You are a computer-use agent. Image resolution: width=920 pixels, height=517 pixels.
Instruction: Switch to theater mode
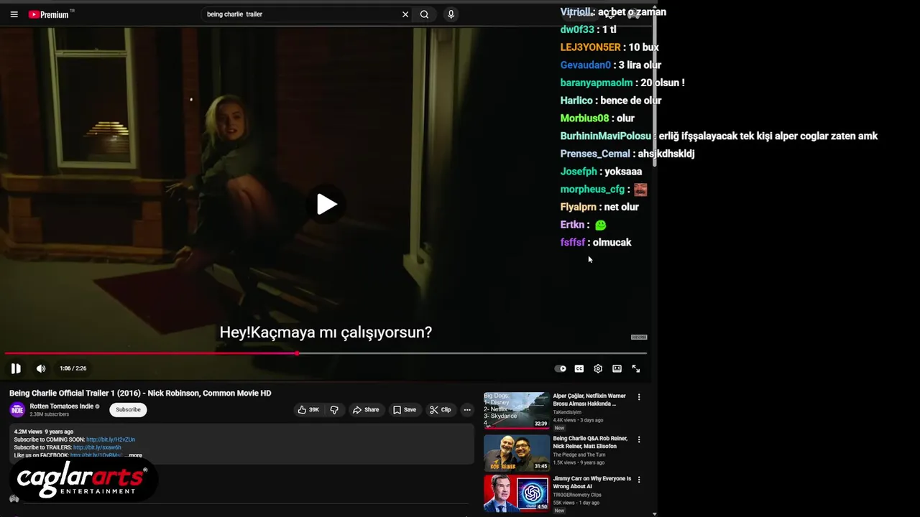tap(617, 368)
